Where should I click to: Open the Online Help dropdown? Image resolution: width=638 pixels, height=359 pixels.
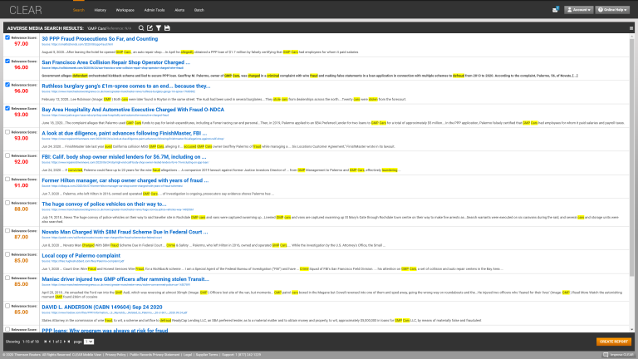pyautogui.click(x=613, y=10)
